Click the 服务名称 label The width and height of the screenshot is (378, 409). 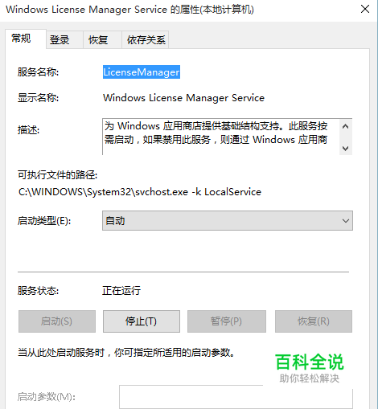click(x=38, y=72)
